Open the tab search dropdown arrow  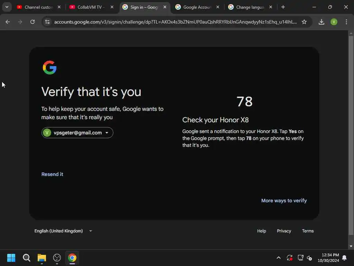7,7
